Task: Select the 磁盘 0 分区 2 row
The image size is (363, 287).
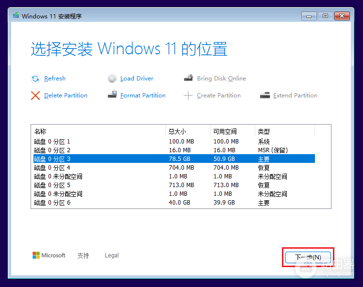Action: tap(174, 150)
